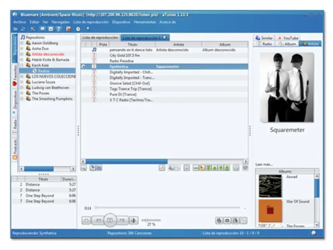This screenshot has width=333, height=250.
Task: Collapse the Karsh Kale artist node
Action: point(22,65)
